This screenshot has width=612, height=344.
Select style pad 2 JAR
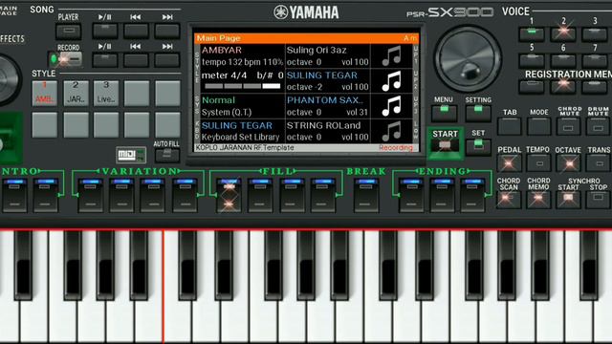tap(76, 94)
